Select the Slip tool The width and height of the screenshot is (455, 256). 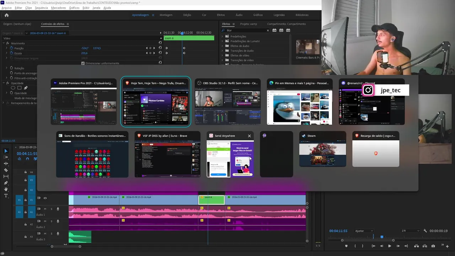coord(6,176)
